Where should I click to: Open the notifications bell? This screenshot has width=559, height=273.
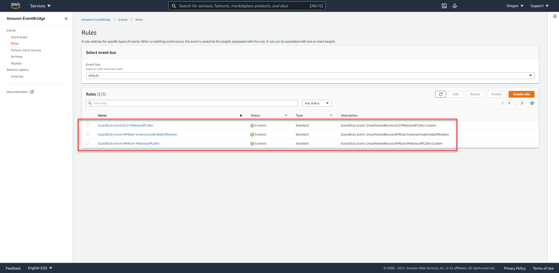coord(455,6)
